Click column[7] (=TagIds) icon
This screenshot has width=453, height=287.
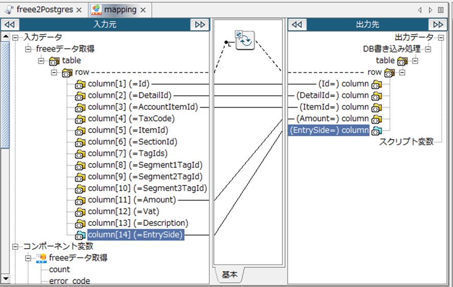(80, 154)
